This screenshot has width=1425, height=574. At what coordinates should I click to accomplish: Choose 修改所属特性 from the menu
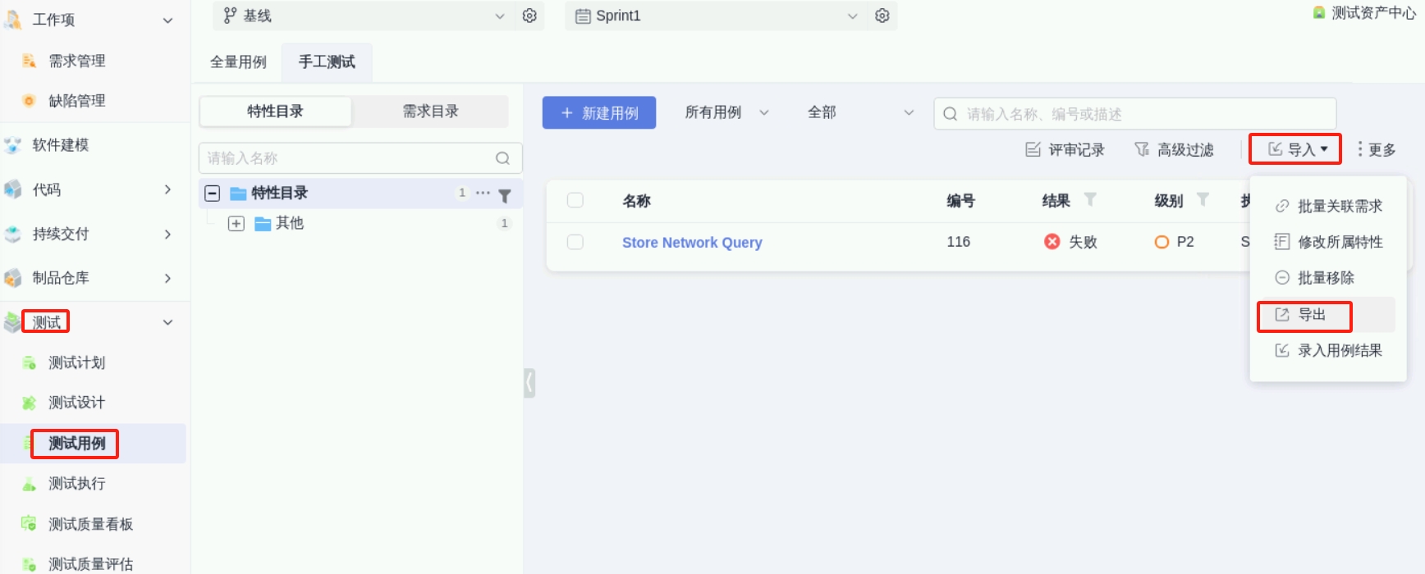point(1328,242)
